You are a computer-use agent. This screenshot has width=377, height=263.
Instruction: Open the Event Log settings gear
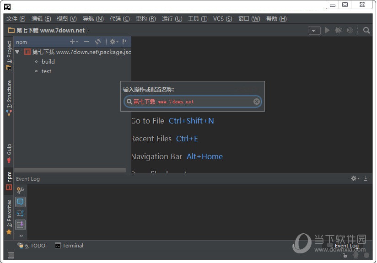coord(355,178)
